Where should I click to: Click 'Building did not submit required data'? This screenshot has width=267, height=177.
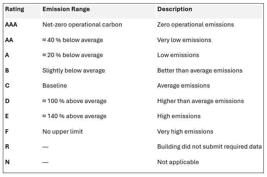[209, 146]
